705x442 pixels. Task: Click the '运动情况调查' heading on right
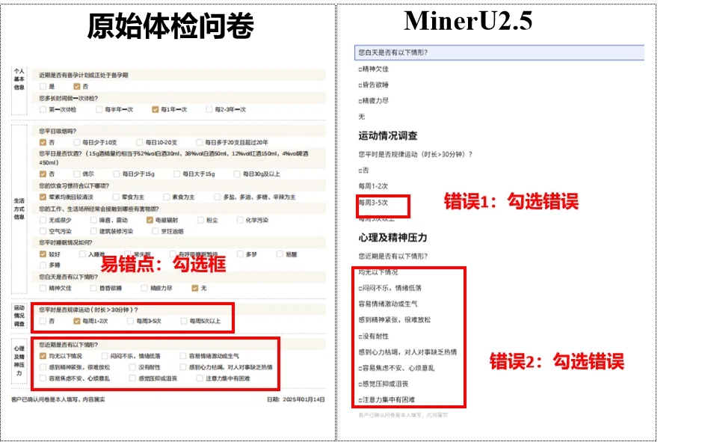click(x=387, y=136)
